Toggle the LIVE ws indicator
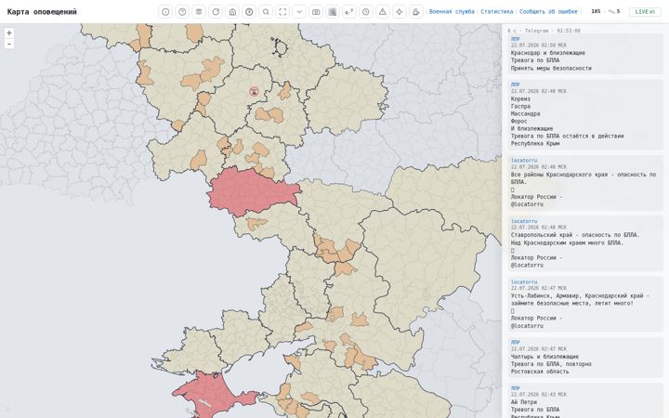This screenshot has width=669, height=418. [645, 12]
